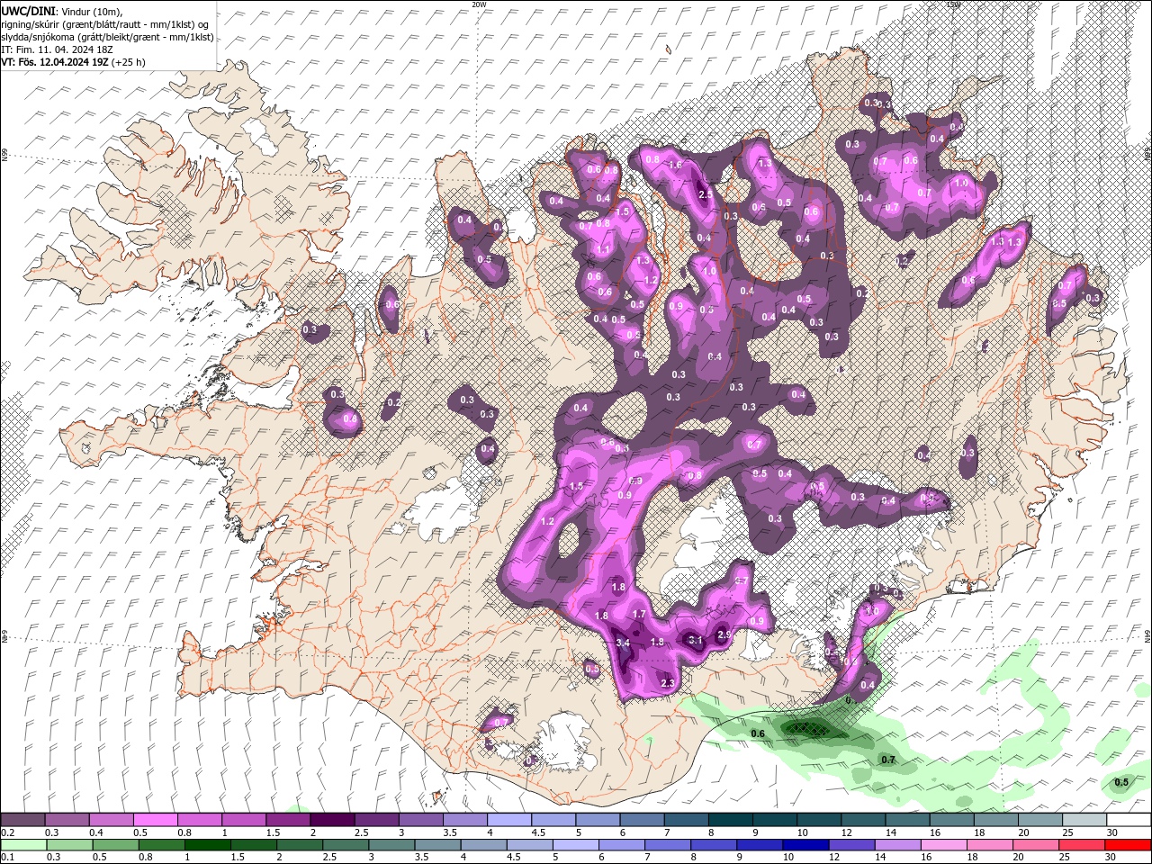Select the 'IT: Fim. 11. 04. 2024 18Z' line
Viewport: 1152px width, 864px height.
point(57,49)
